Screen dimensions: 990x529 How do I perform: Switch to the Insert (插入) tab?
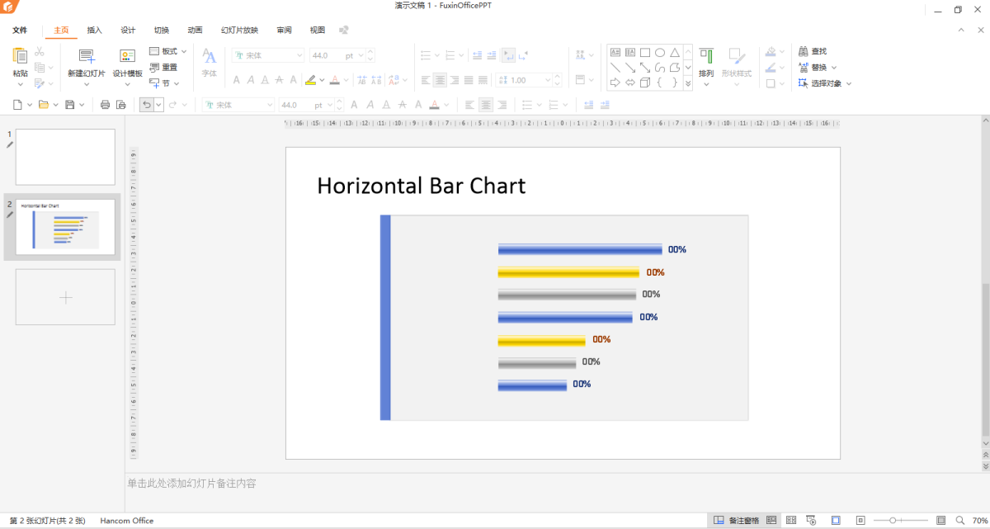pos(95,31)
